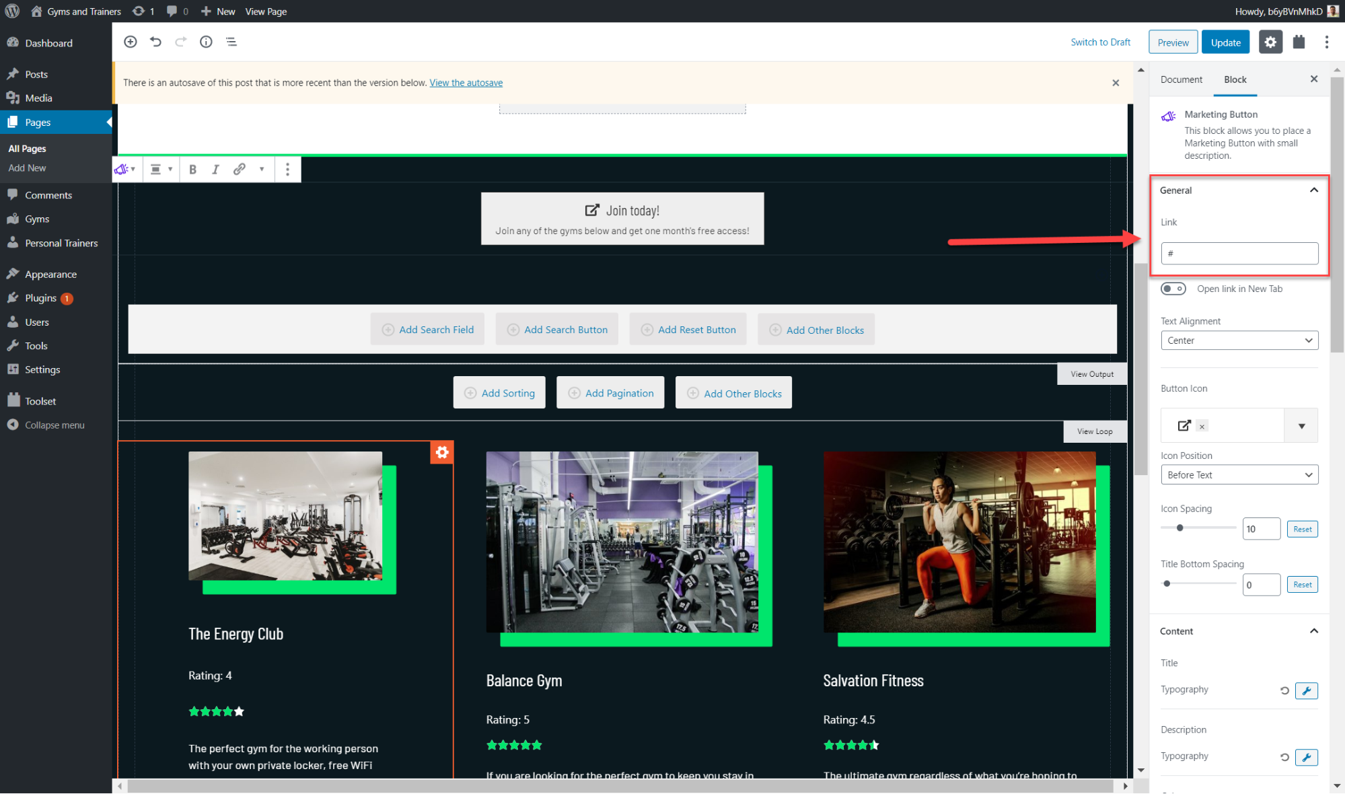
Task: Click the View the autosave link
Action: pyautogui.click(x=466, y=82)
